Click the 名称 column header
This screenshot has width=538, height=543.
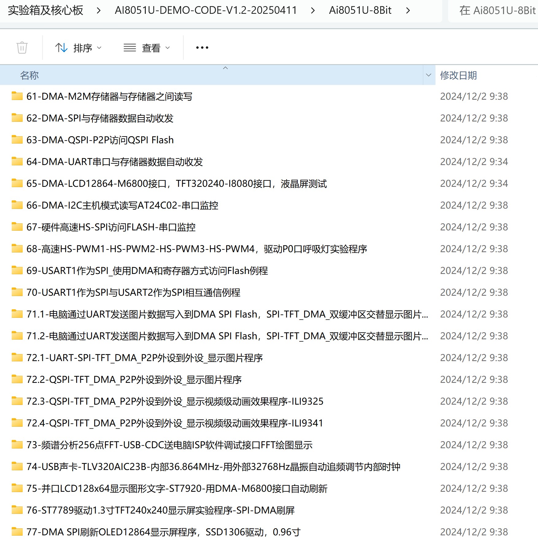[x=29, y=75]
